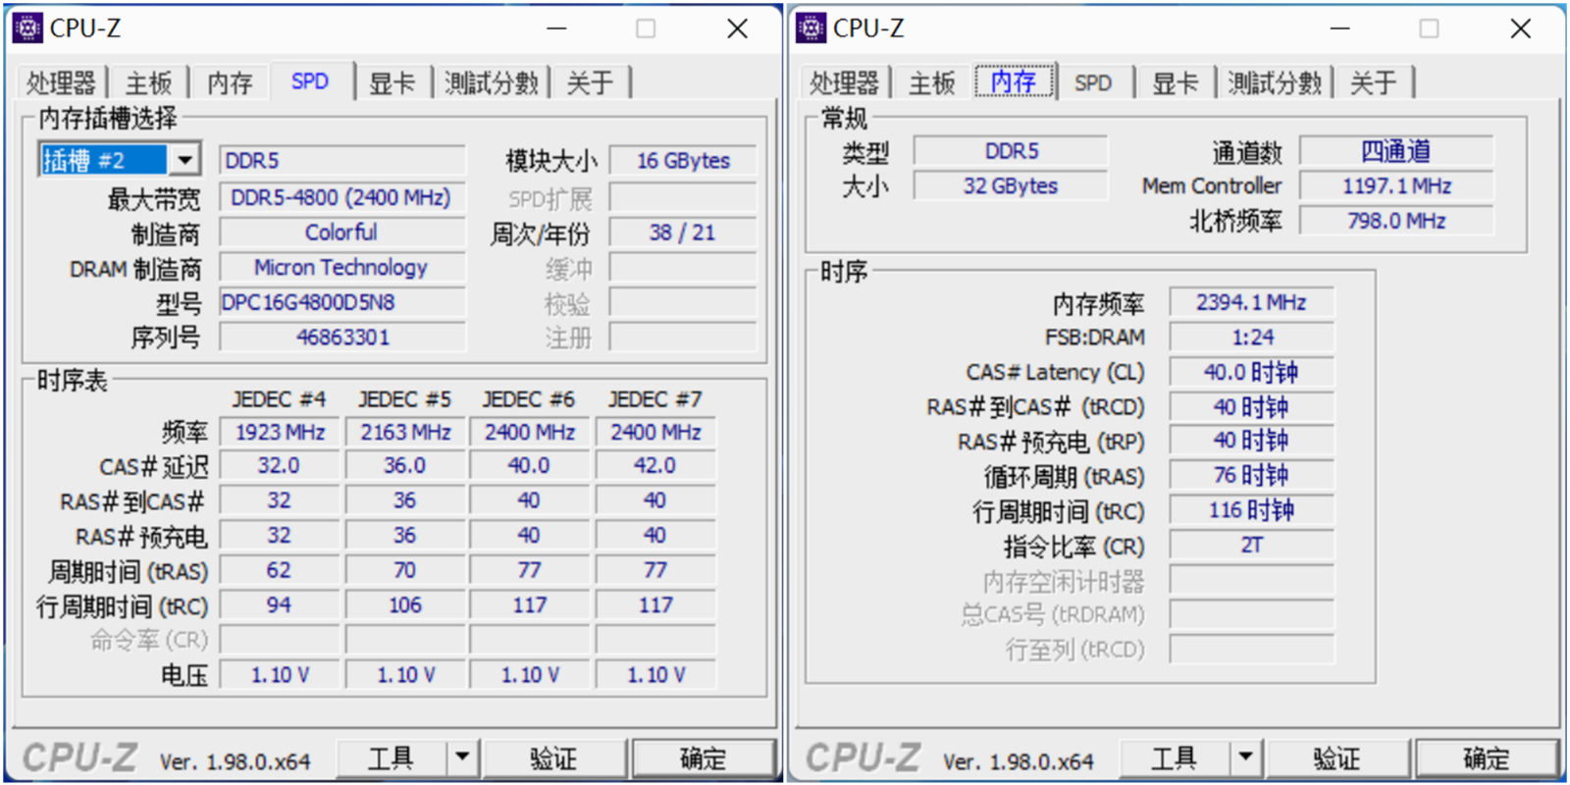Click the week/year value 38 / 21

683,233
